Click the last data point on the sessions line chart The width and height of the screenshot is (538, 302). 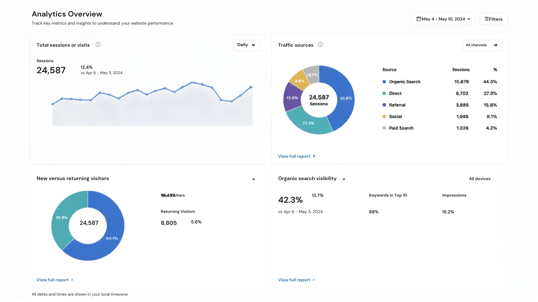click(x=251, y=87)
